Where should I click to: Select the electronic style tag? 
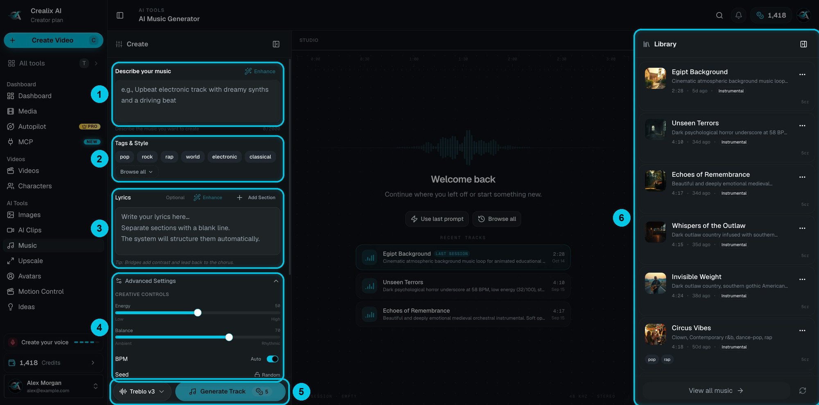click(x=224, y=157)
